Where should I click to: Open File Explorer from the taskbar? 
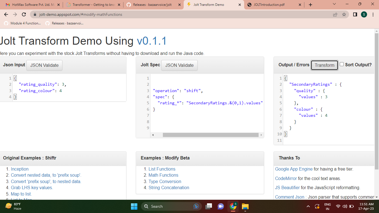245,206
